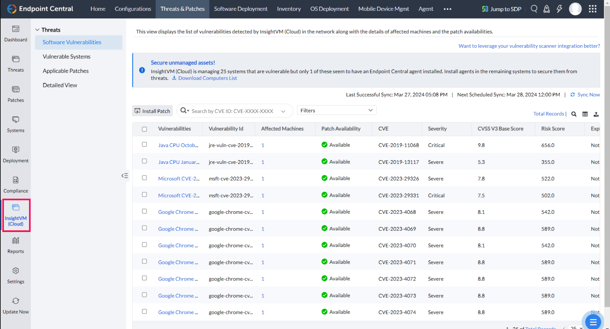Select the checkbox for CVE-2023-4068 row
Viewport: 610px width, 329px height.
(x=144, y=211)
